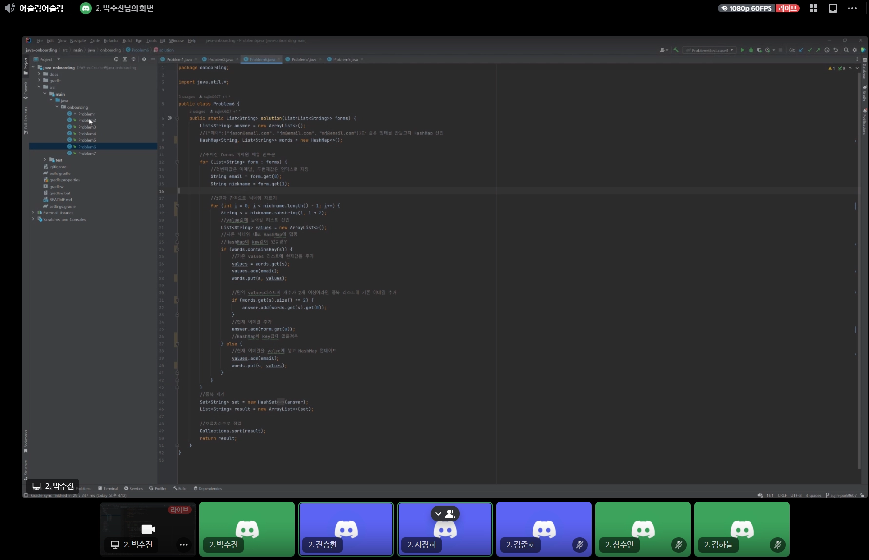The height and width of the screenshot is (560, 869).
Task: Open Discord grid view layout icon
Action: click(x=813, y=8)
